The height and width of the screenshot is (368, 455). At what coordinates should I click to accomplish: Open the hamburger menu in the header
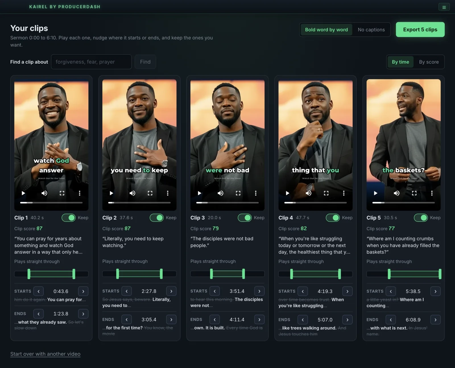pyautogui.click(x=444, y=7)
